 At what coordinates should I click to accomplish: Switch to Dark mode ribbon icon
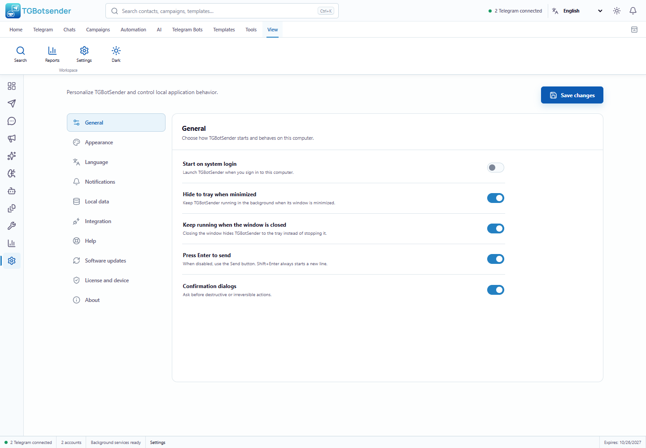[x=116, y=54]
